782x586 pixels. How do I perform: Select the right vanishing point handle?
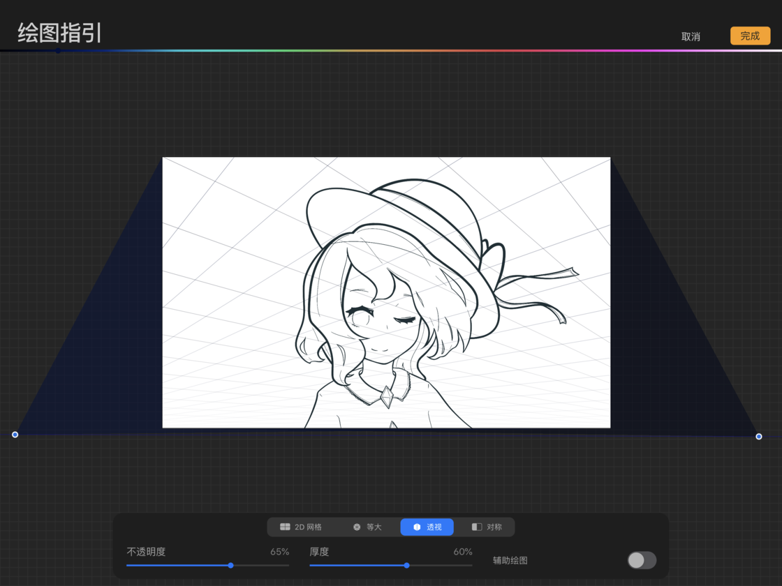(x=759, y=437)
